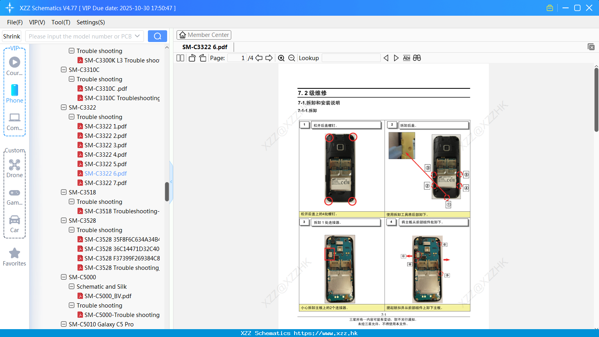This screenshot has width=599, height=337.
Task: Collapse Schematic and Silk folder
Action: point(72,286)
